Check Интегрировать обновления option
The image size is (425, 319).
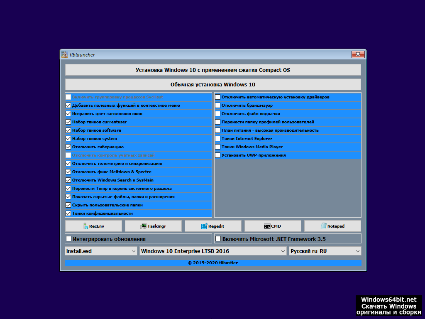click(68, 239)
